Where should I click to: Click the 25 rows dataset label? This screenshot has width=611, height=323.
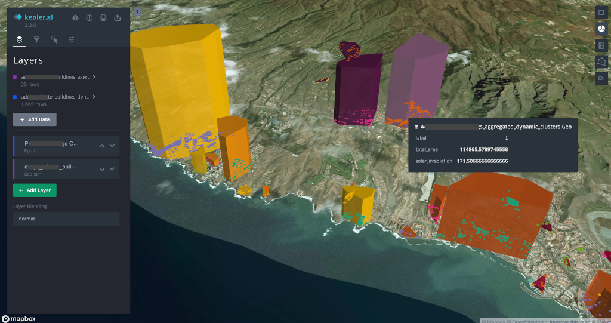coord(30,84)
